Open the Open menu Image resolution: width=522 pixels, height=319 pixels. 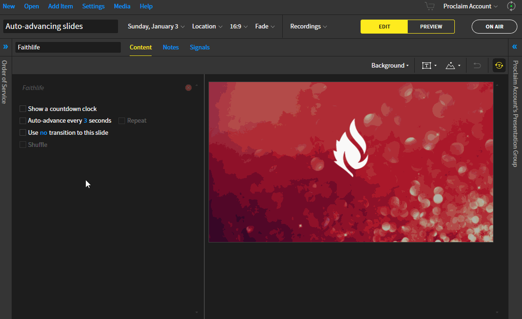point(31,7)
